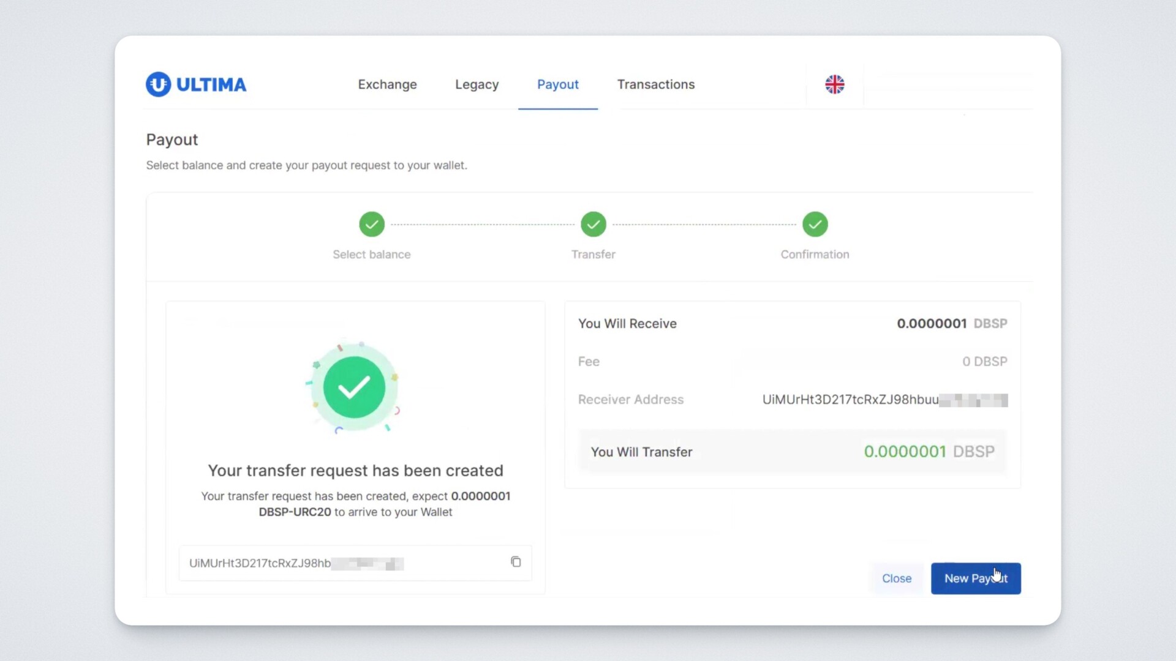Click the transfer request created heading

tap(355, 471)
